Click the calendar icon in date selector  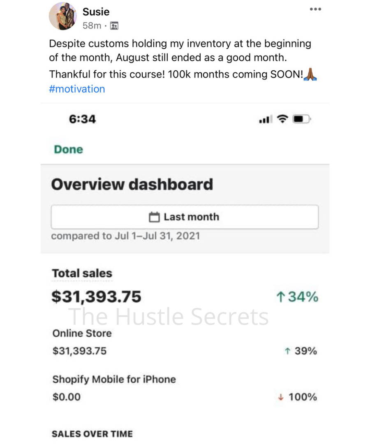154,217
